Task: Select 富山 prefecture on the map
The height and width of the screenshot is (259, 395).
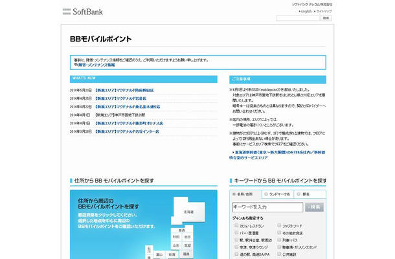Action: [x=159, y=254]
